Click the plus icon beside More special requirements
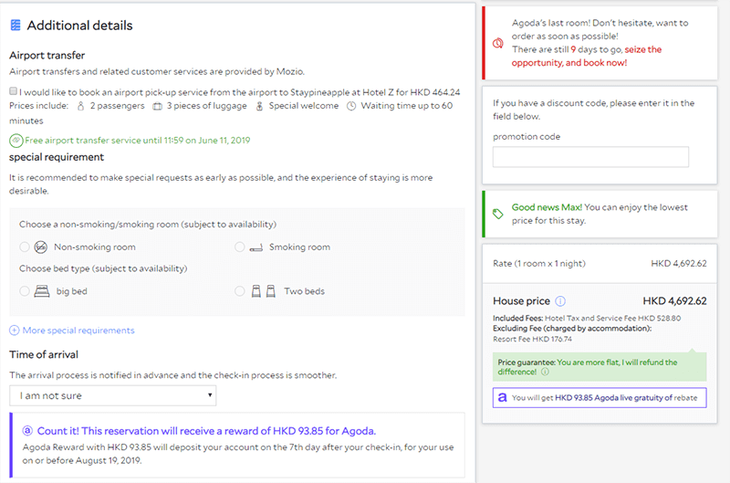 coord(15,331)
